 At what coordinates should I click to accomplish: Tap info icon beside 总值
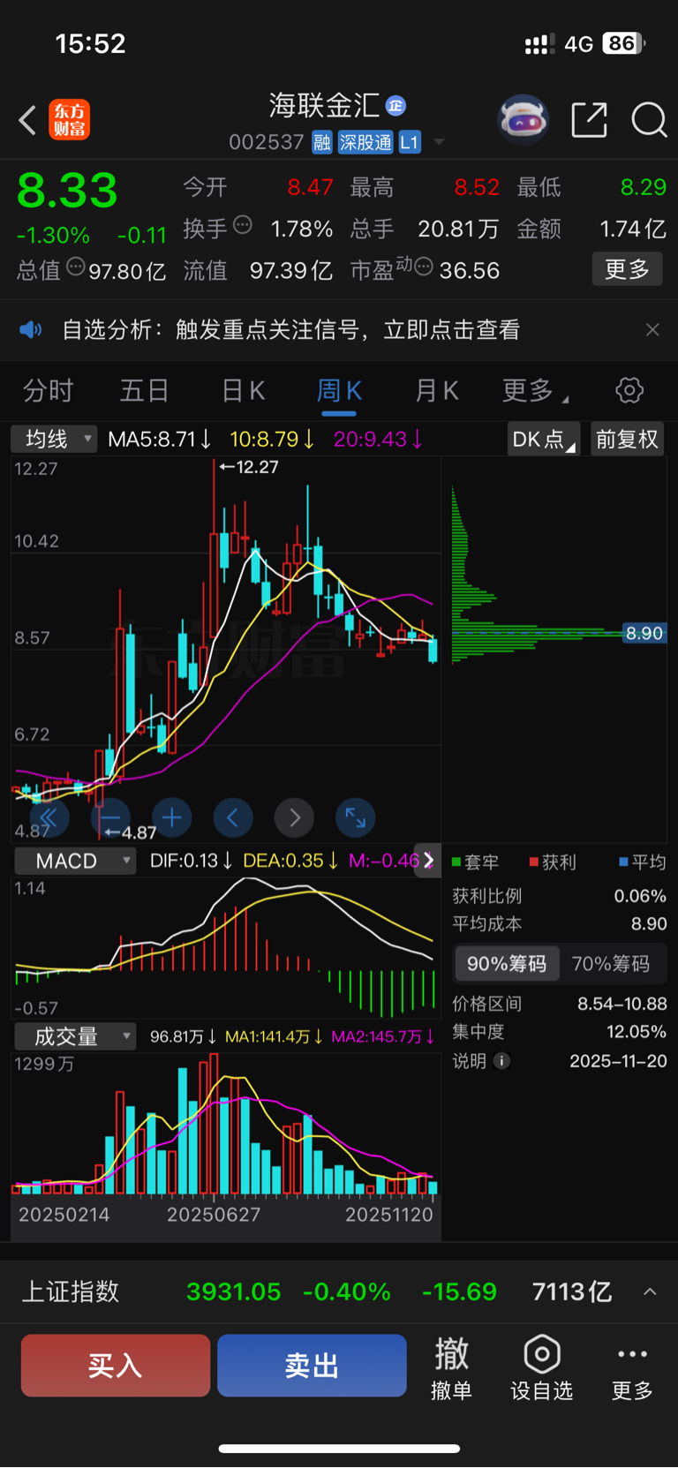[x=76, y=267]
